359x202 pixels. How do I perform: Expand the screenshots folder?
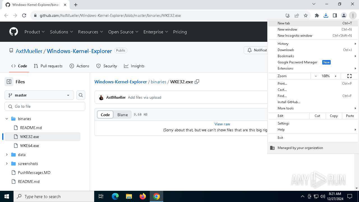(x=7, y=164)
